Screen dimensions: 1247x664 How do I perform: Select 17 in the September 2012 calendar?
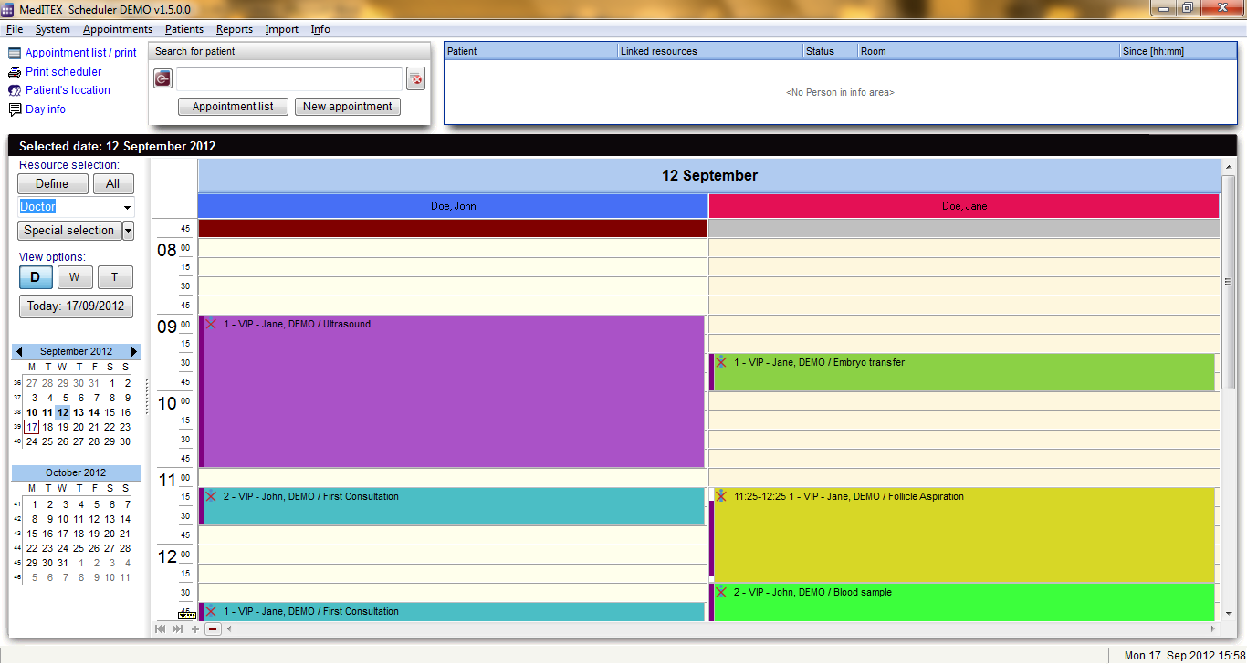tap(32, 427)
